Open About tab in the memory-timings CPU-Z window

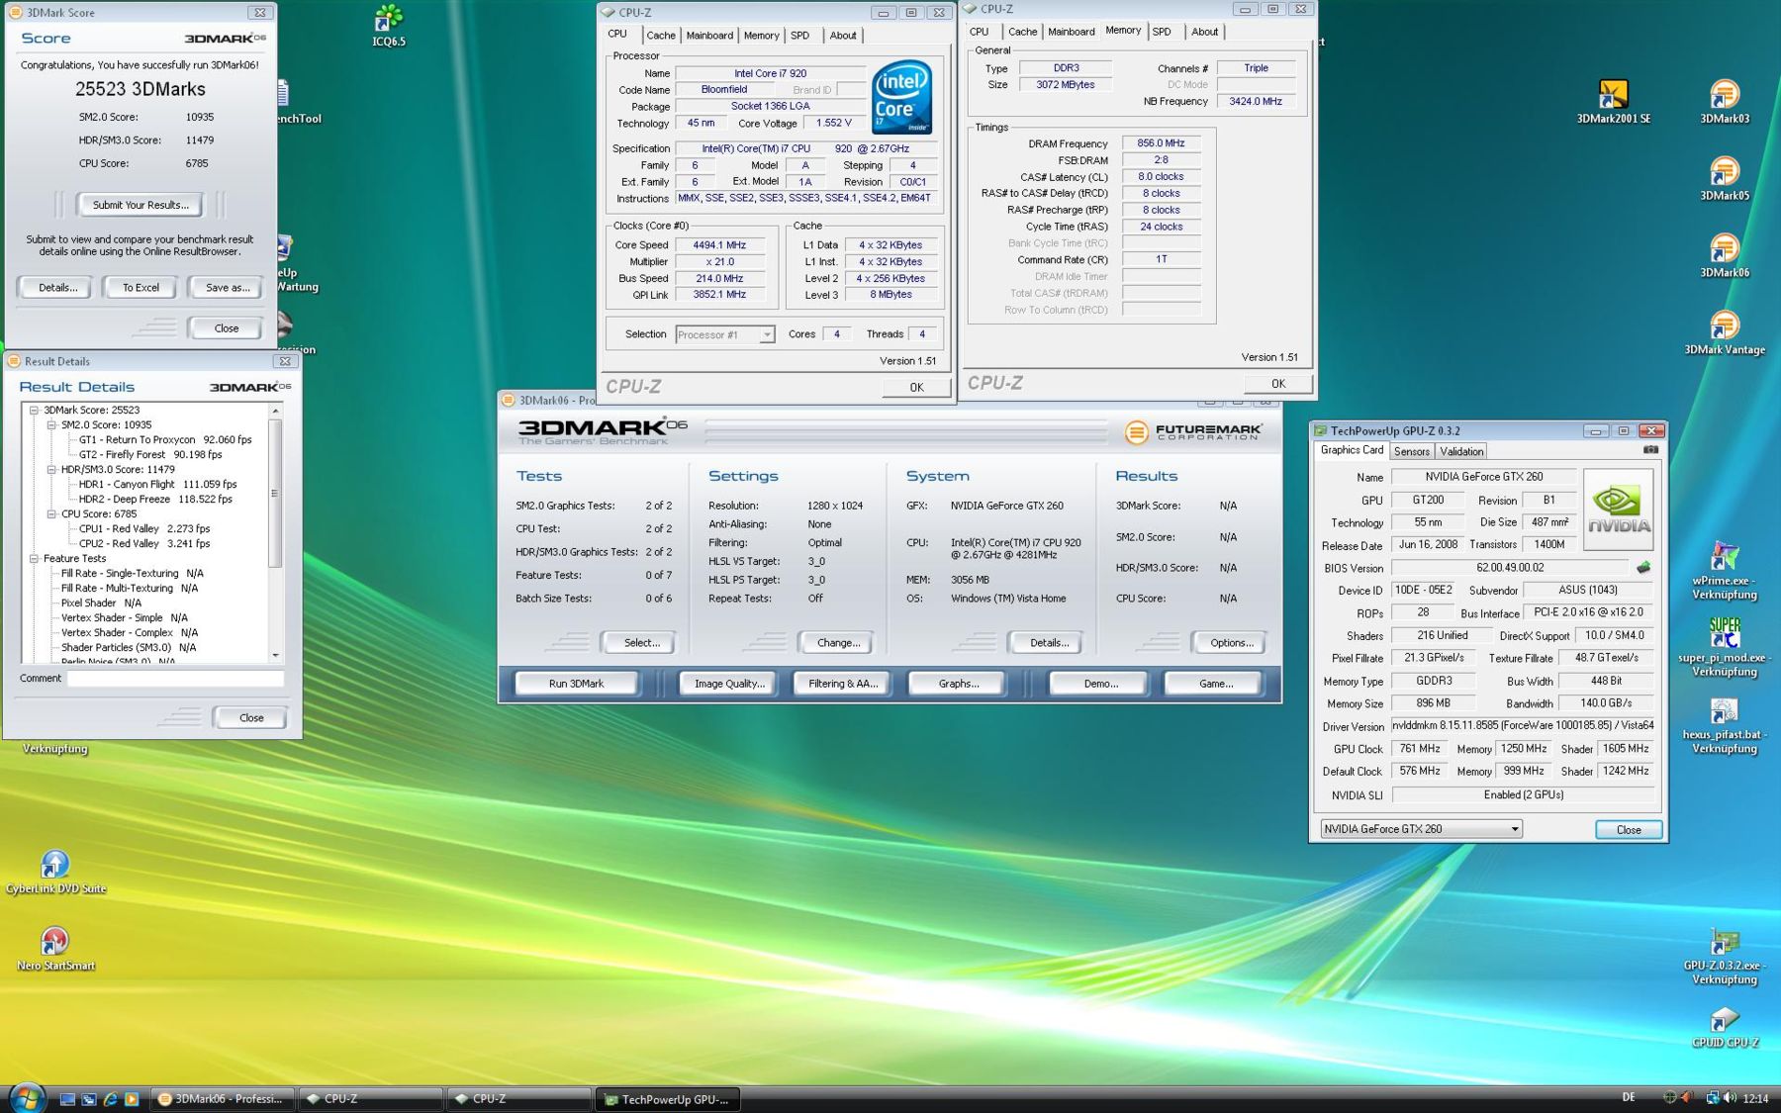(x=1204, y=32)
